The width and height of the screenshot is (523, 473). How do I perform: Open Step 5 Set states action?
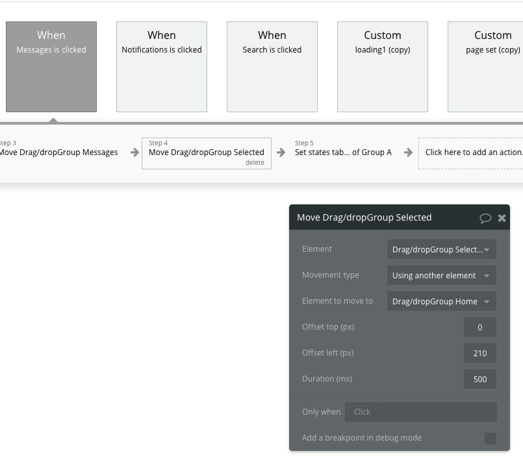tap(343, 152)
